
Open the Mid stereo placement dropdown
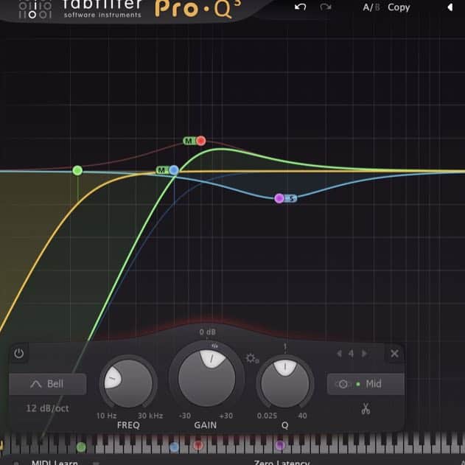point(366,384)
